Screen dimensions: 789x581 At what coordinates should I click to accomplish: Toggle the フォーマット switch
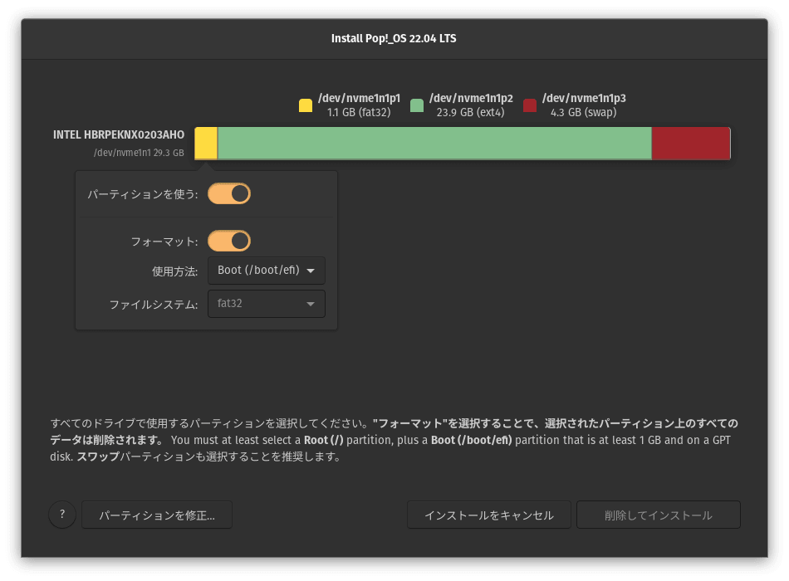point(229,241)
